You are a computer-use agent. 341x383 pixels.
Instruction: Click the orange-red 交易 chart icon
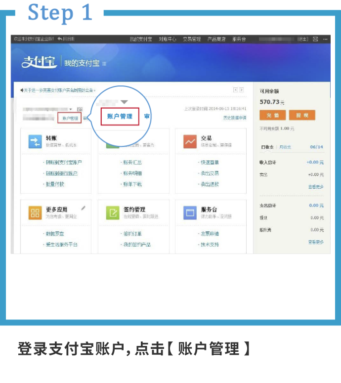[190, 141]
